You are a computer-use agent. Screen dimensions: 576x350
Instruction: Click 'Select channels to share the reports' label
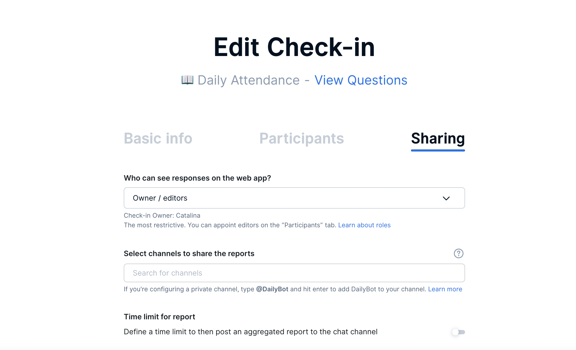coord(189,253)
